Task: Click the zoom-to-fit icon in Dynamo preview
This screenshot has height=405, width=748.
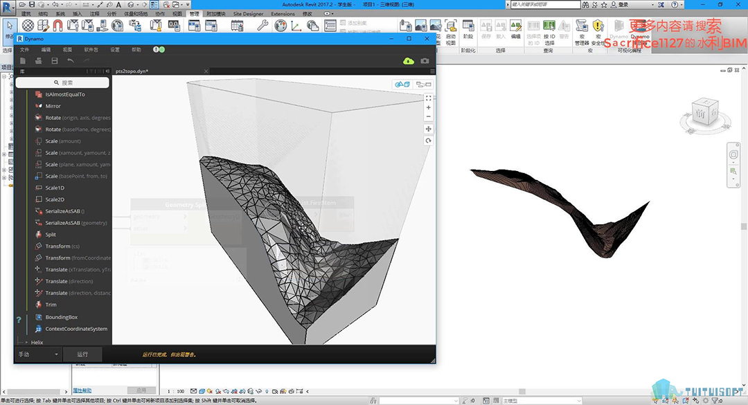Action: [429, 98]
